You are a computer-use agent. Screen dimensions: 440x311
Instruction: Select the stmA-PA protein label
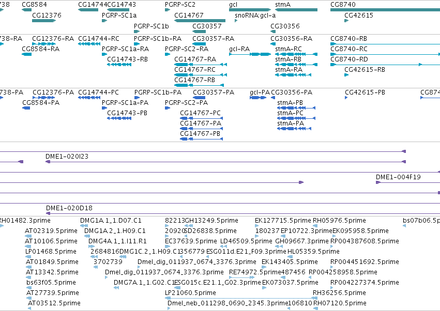pos(291,123)
